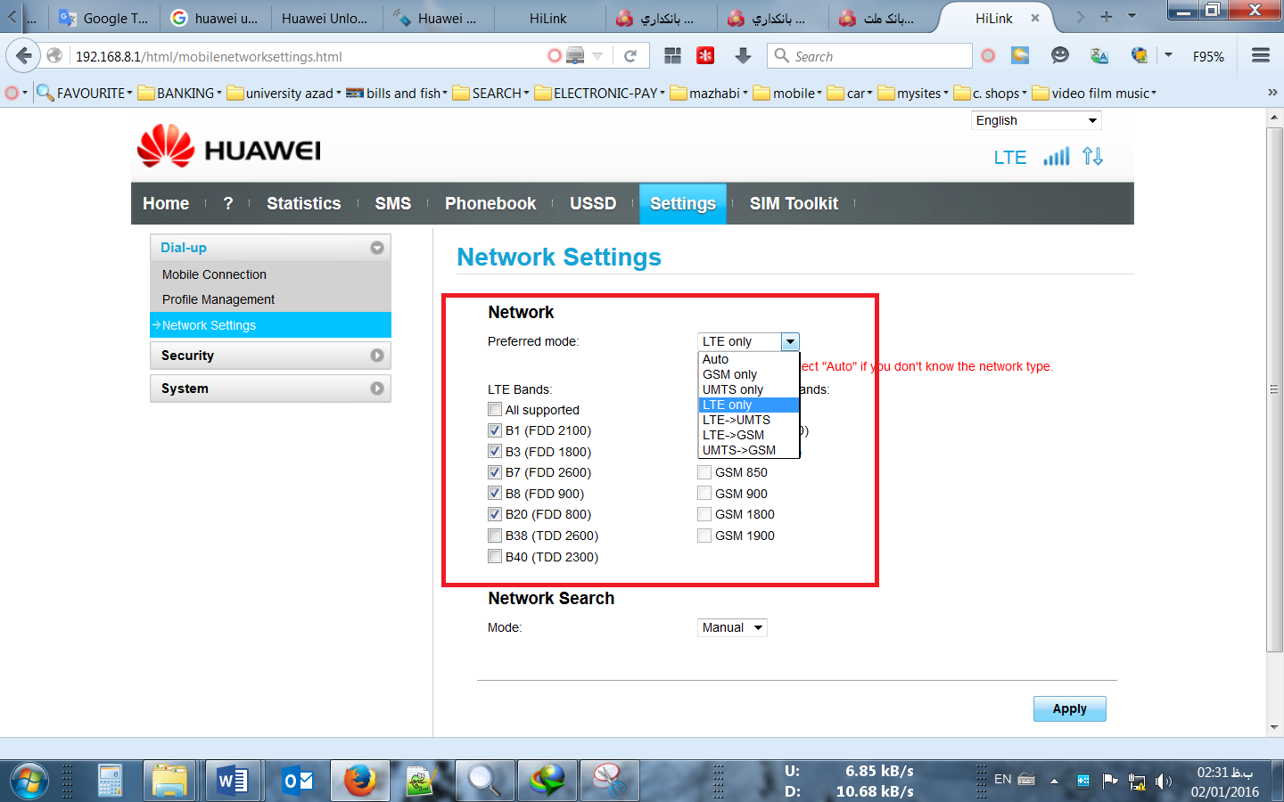Screen dimensions: 1284x802
Task: Open the Phonebook tab
Action: [490, 203]
